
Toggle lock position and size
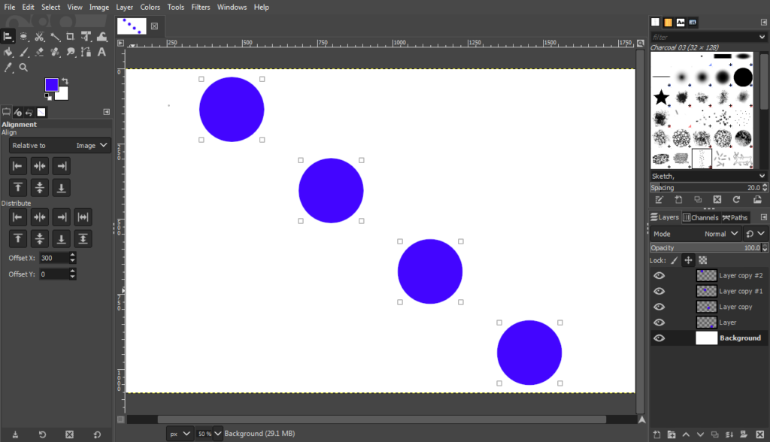[x=688, y=260]
